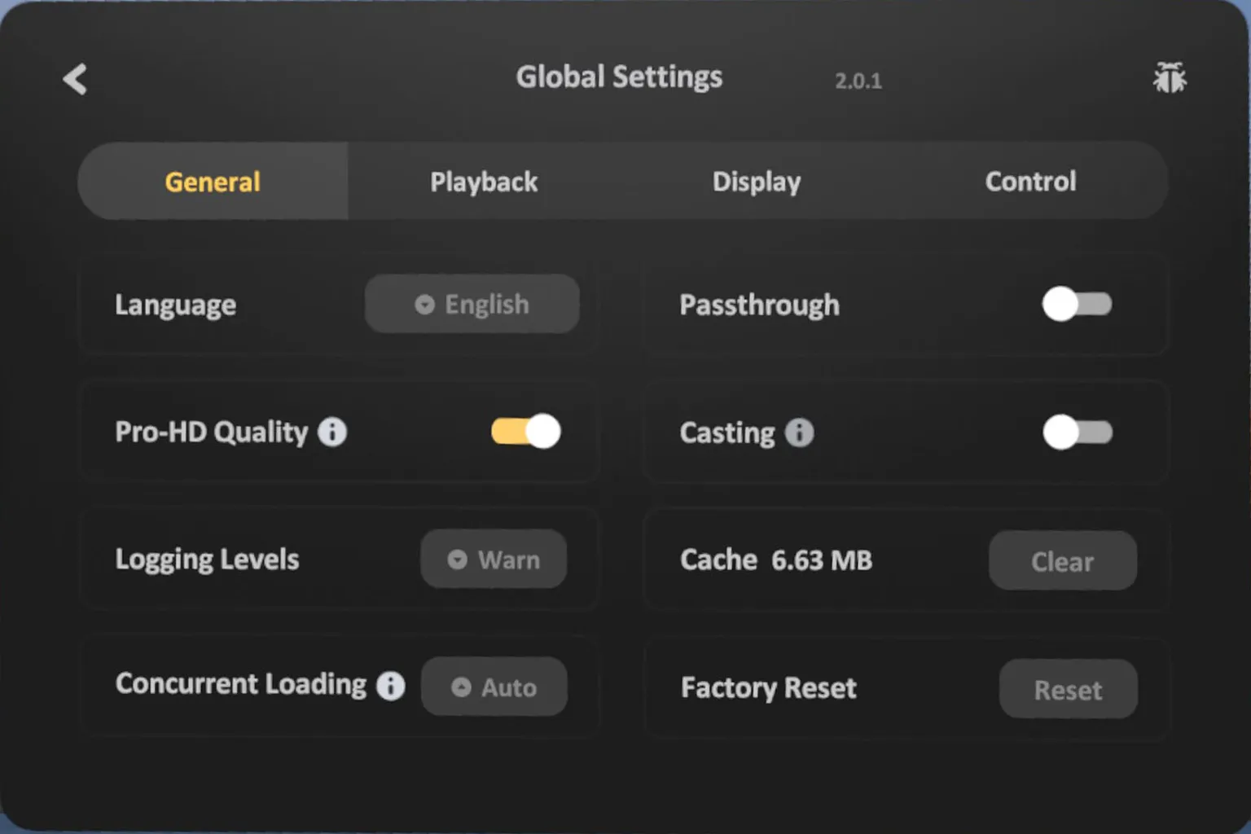
Task: Enable the Passthrough toggle
Action: 1077,304
